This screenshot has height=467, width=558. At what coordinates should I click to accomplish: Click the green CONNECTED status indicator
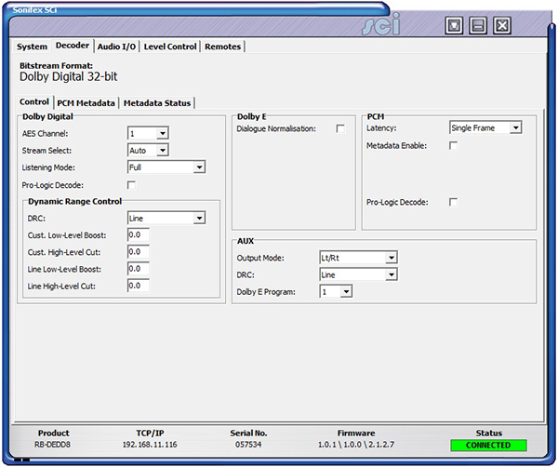(x=488, y=446)
